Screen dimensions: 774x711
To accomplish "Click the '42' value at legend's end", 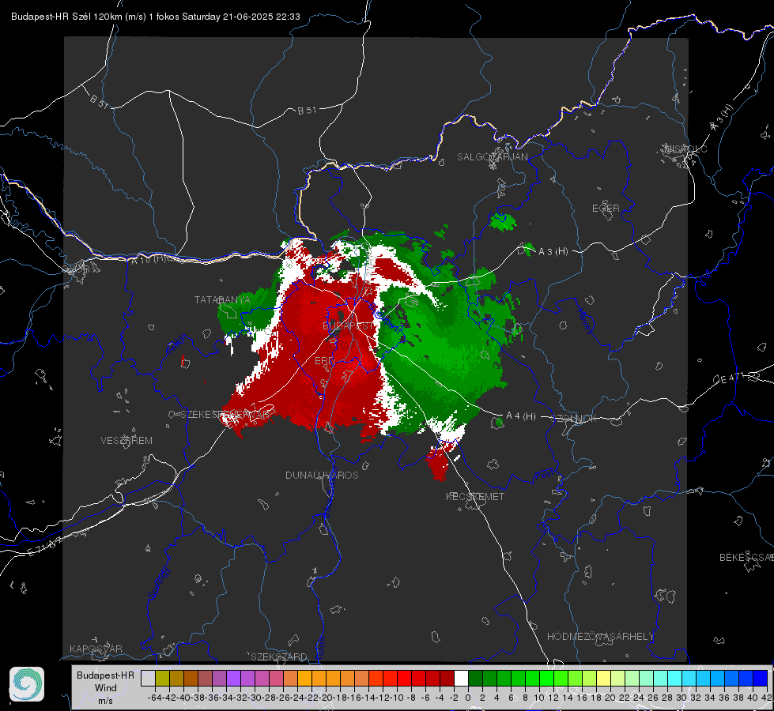I will (766, 698).
